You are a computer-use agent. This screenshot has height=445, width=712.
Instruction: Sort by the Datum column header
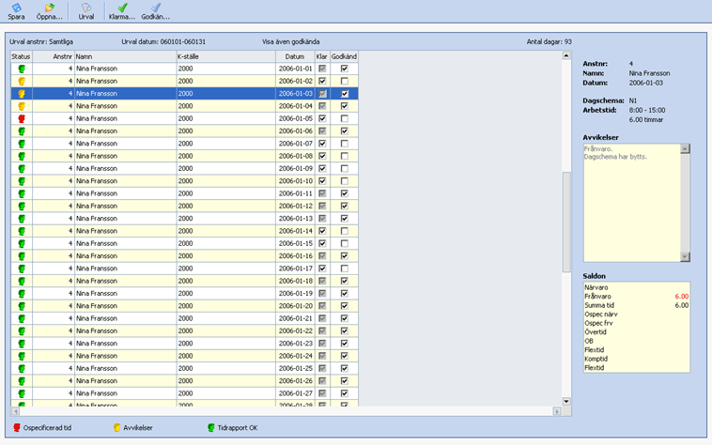[295, 56]
